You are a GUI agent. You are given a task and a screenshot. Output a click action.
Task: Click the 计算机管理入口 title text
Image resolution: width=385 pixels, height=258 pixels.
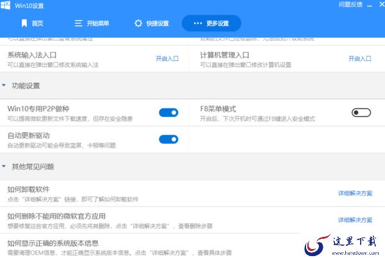pos(225,55)
